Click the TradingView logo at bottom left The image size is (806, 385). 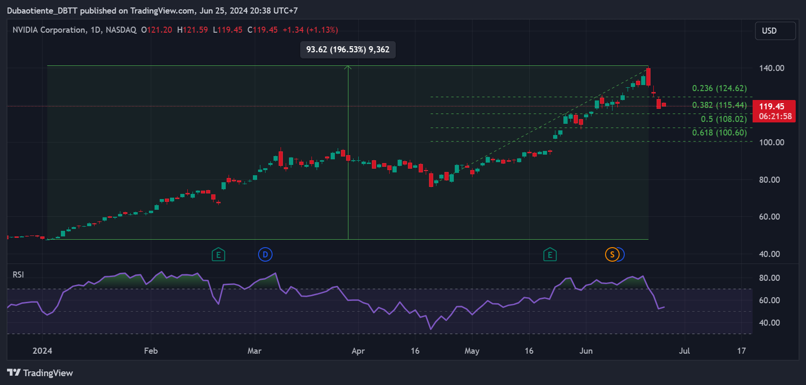(40, 373)
